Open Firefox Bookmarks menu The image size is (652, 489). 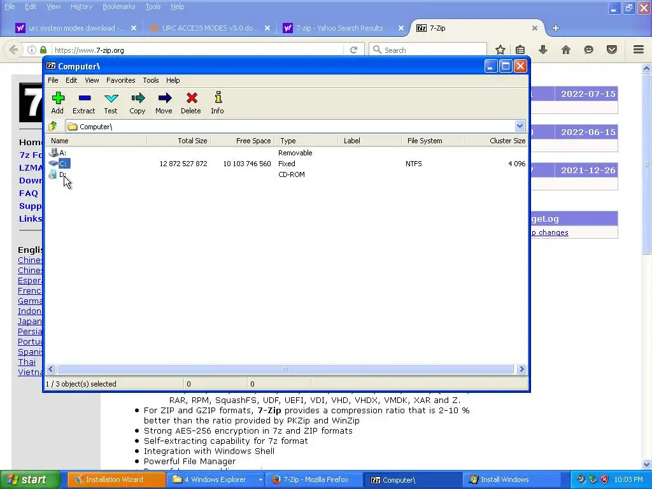[x=119, y=6]
